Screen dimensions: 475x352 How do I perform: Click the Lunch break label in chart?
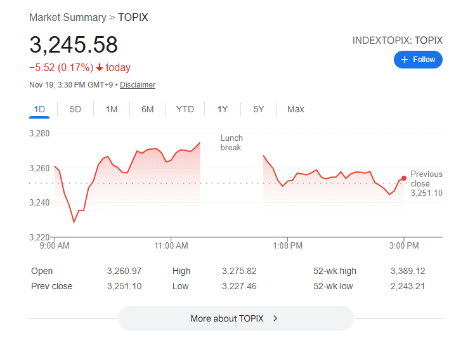231,143
